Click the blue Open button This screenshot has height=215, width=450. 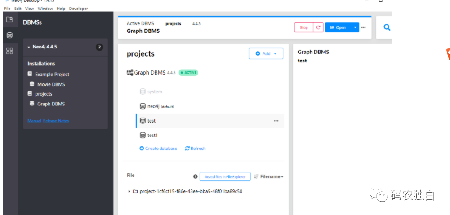(x=338, y=27)
